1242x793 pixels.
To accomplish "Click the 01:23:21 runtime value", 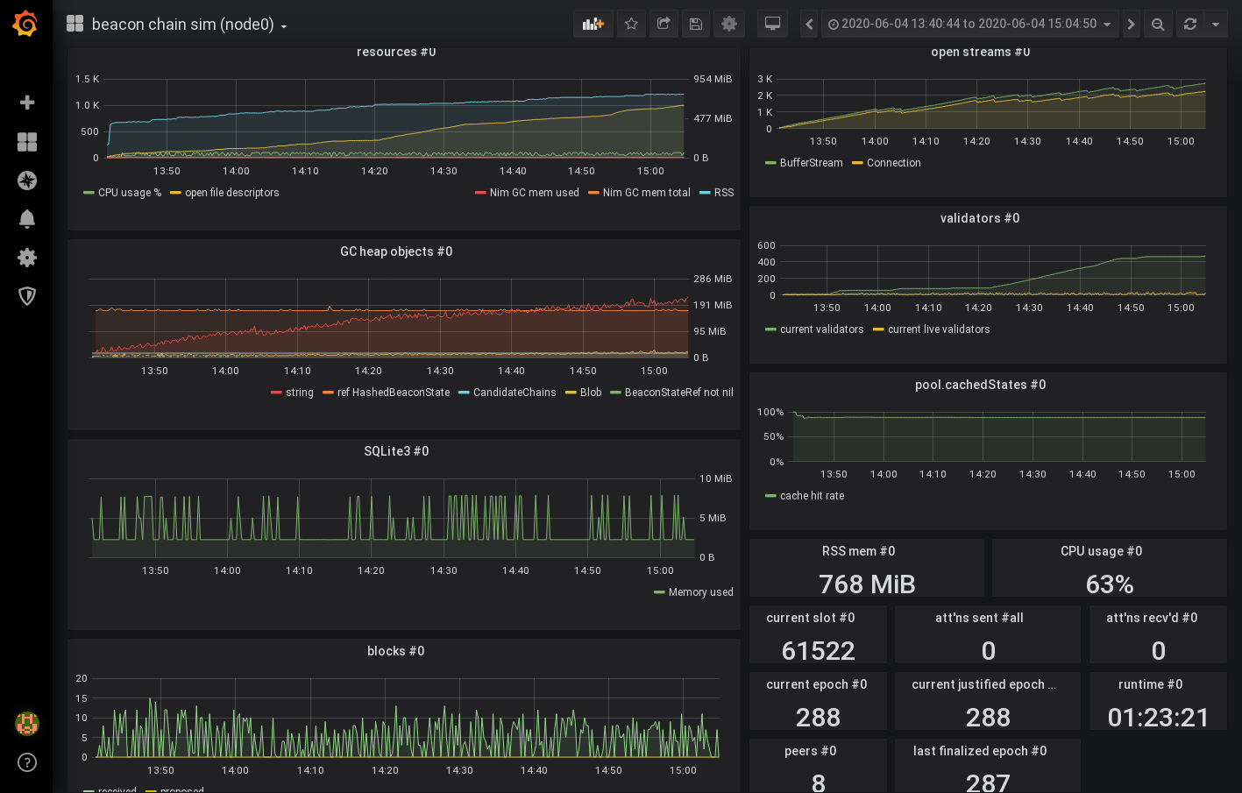I will (x=1158, y=717).
